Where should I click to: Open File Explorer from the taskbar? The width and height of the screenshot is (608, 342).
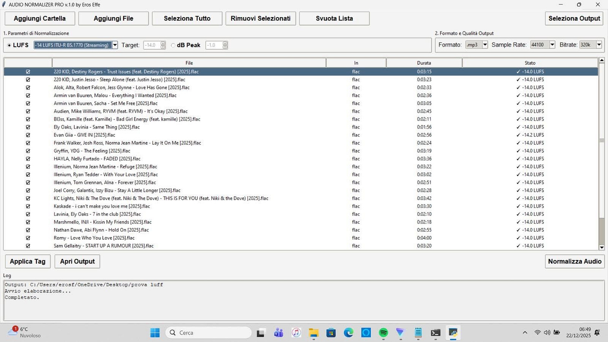[x=314, y=333]
